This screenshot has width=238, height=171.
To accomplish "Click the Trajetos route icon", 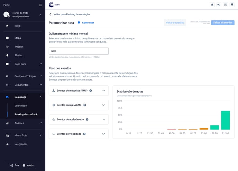I will 7,47.
